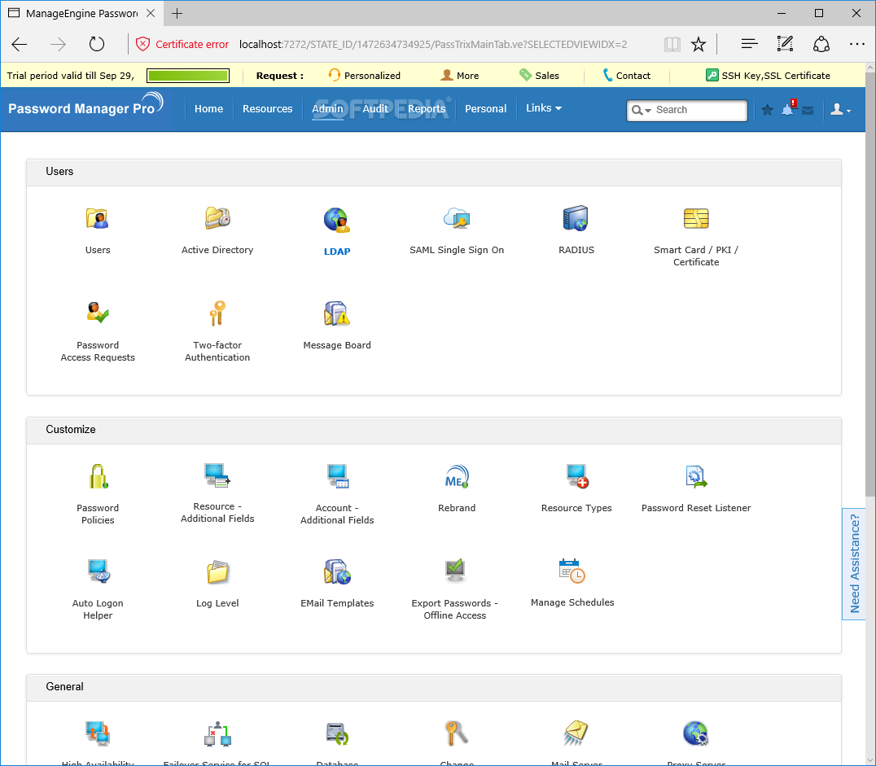
Task: Open the Audit tab
Action: pyautogui.click(x=374, y=109)
